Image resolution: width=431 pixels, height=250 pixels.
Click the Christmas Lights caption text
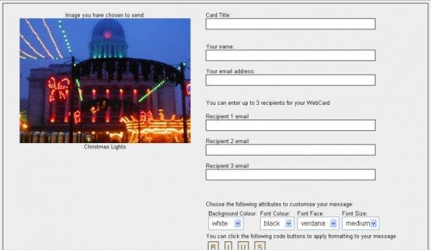click(x=105, y=147)
